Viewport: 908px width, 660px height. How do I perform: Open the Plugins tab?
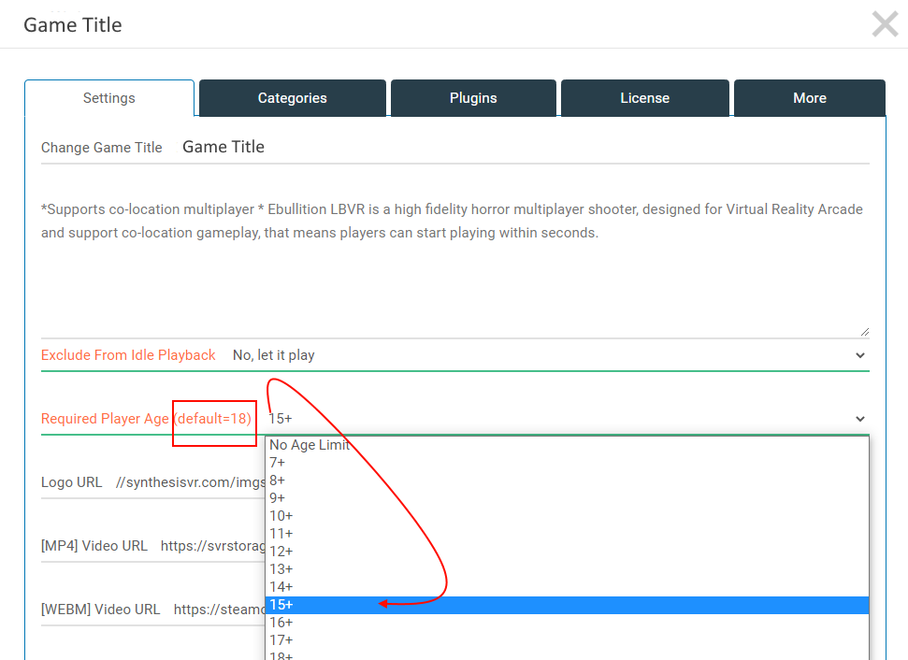point(473,98)
